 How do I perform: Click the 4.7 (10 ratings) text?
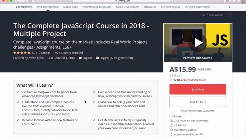tap(42, 53)
